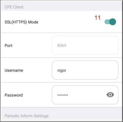Click the SSL(HTTPS) Mode label
This screenshot has width=123, height=122.
pyautogui.click(x=21, y=22)
